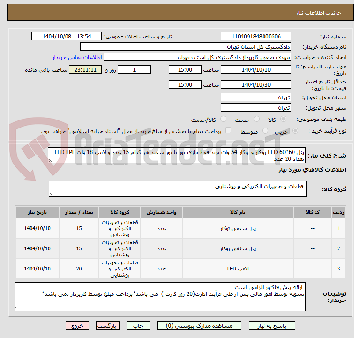Click row number 3 cell
The image size is (354, 338).
point(339,269)
